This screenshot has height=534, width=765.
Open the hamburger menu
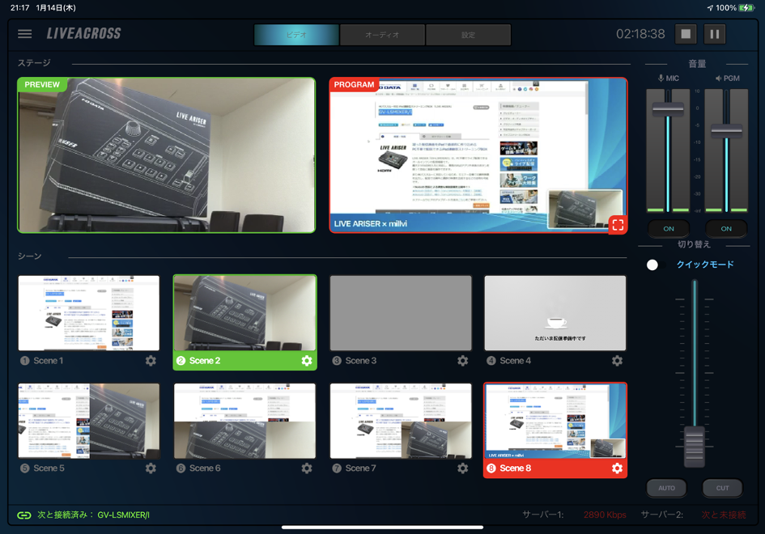25,34
